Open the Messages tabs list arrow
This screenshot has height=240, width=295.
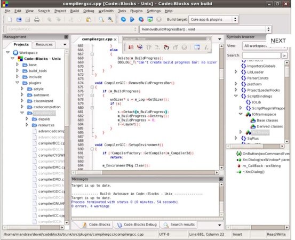(x=220, y=225)
